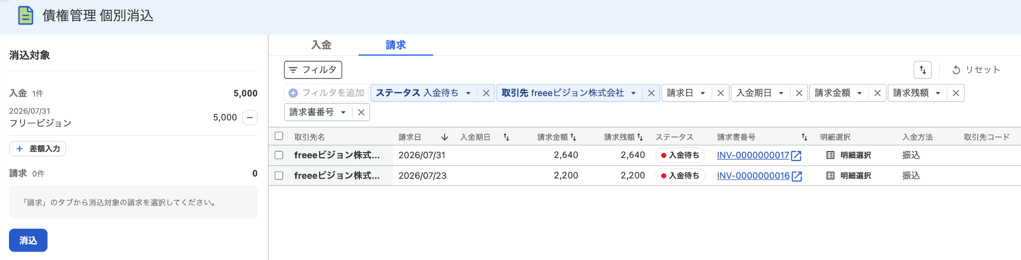This screenshot has width=1021, height=260.
Task: Remove the フリービジョン deposit with minus icon
Action: click(x=250, y=118)
